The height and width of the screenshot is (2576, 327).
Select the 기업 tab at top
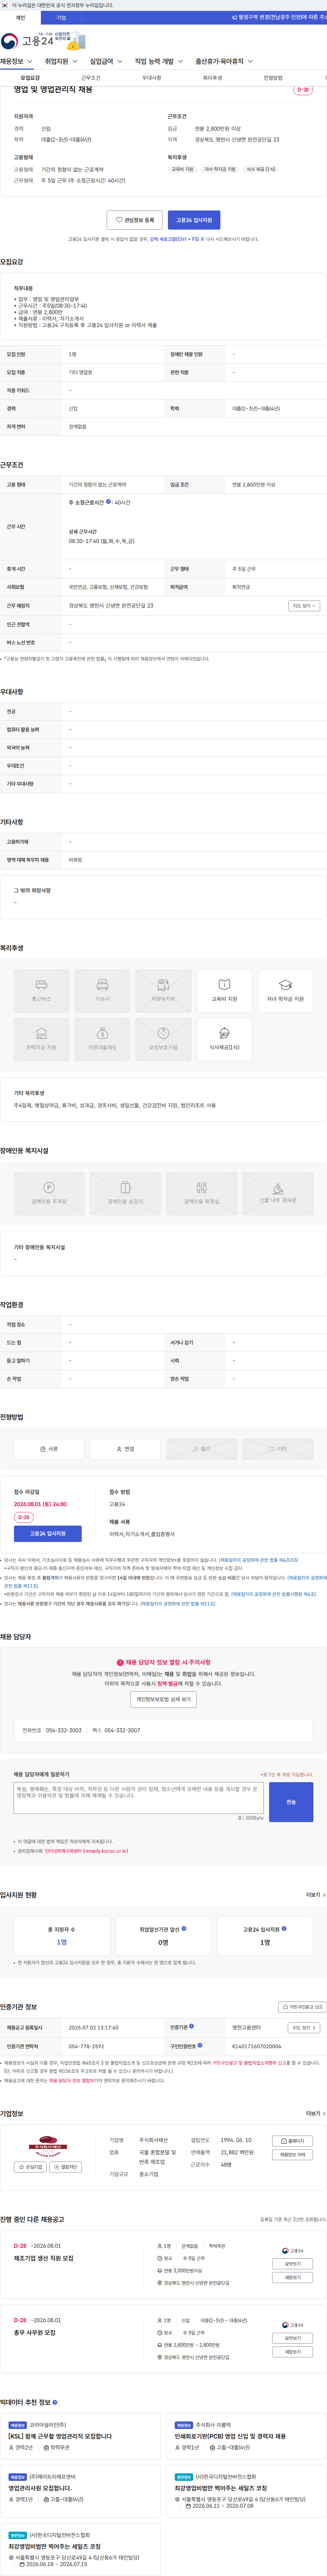61,18
